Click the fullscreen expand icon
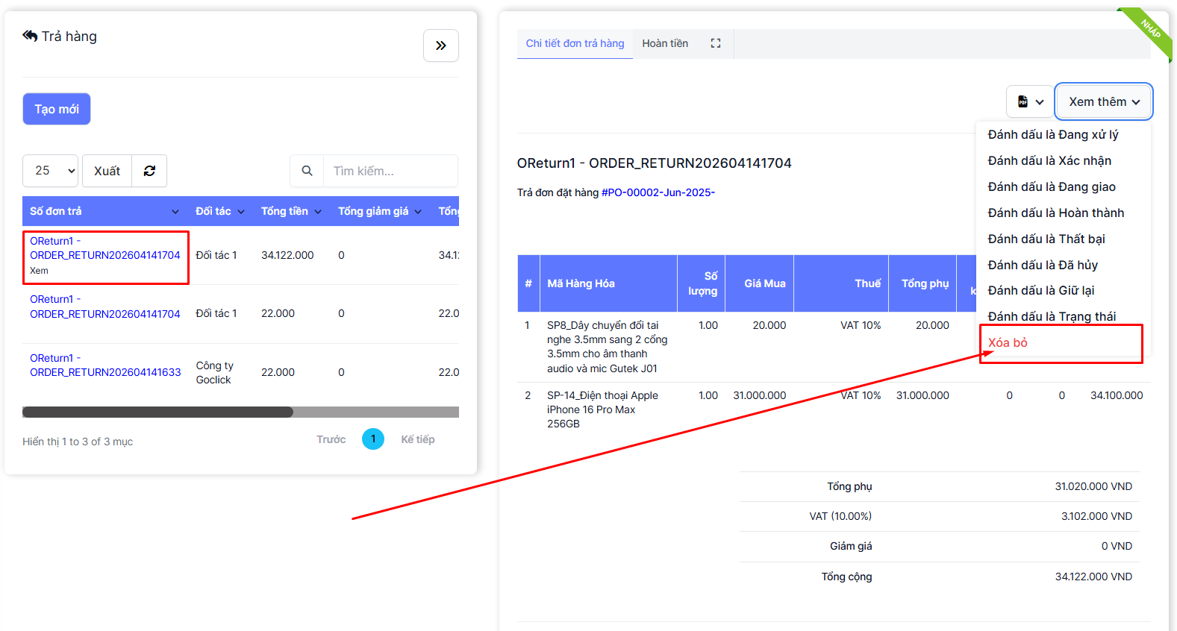This screenshot has width=1177, height=631. [x=715, y=43]
